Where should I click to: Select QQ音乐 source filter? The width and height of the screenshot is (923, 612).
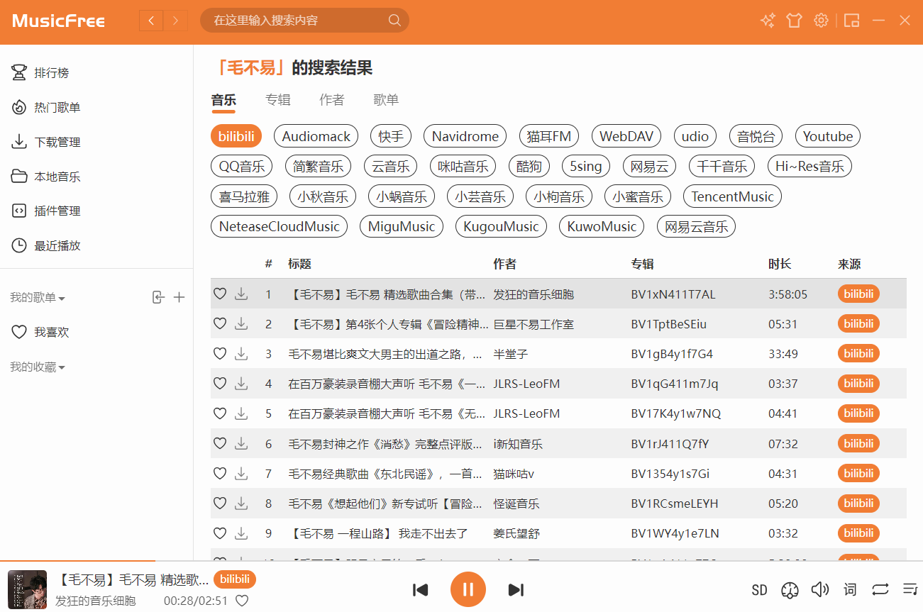tap(242, 167)
